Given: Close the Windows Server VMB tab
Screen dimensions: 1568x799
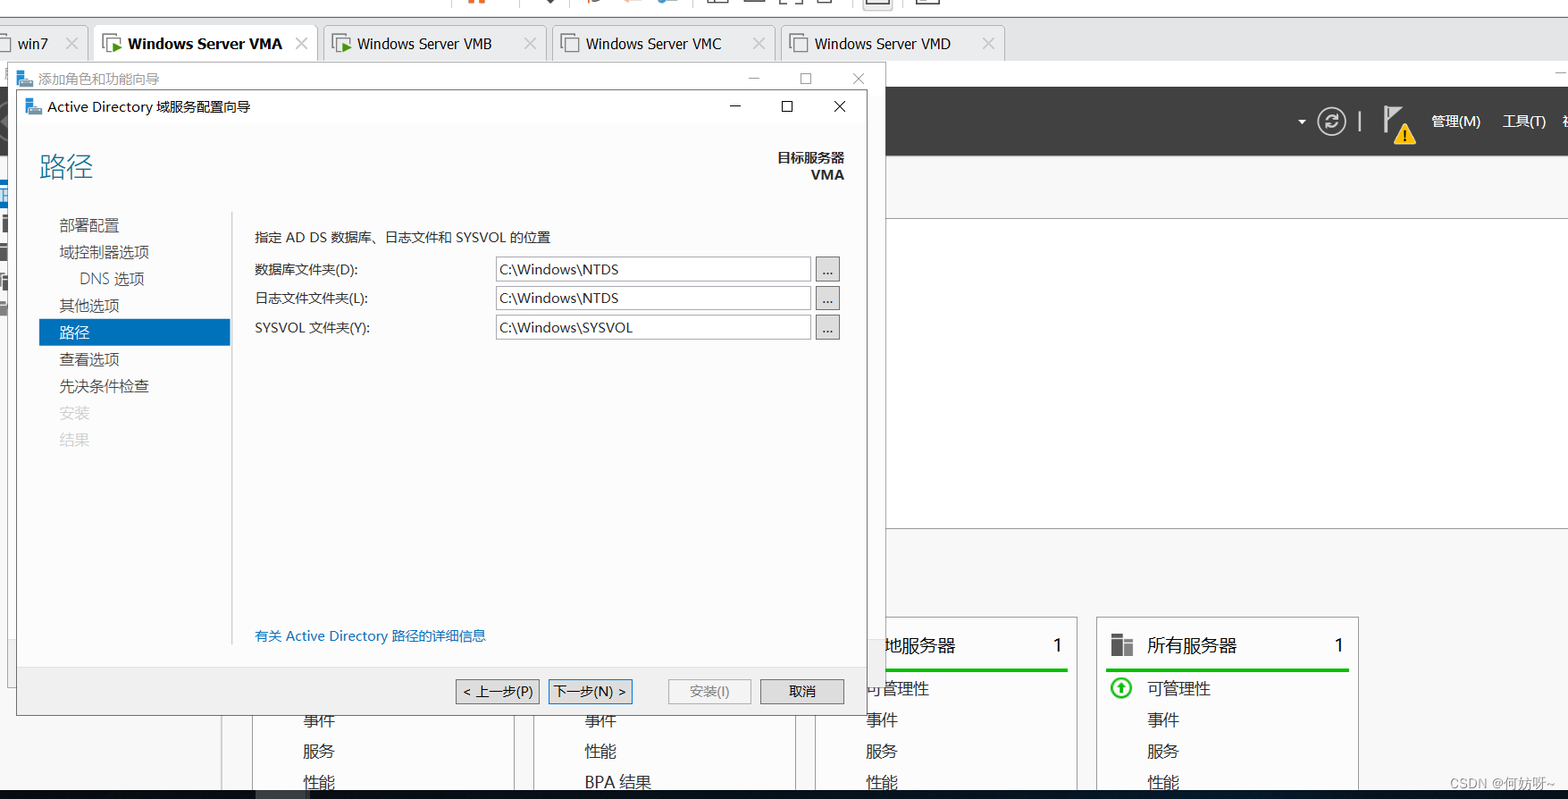Looking at the screenshot, I should click(x=530, y=44).
